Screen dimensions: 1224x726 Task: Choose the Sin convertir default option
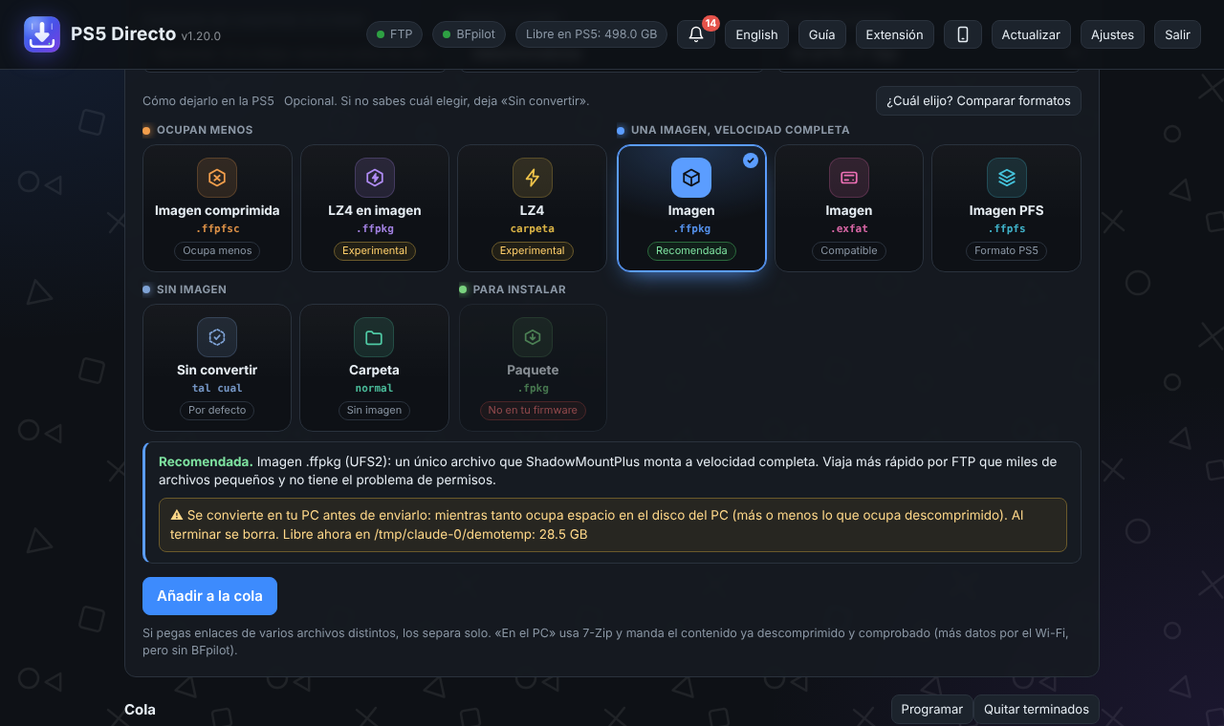tap(217, 368)
